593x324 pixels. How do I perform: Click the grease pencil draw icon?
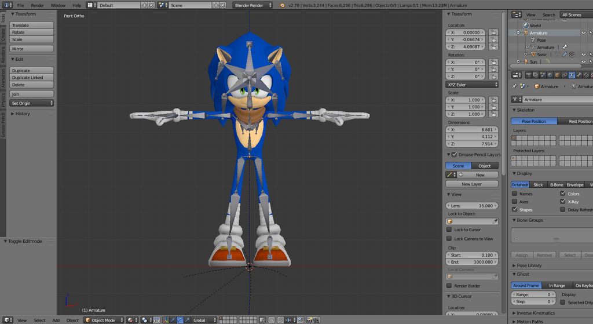[449, 175]
